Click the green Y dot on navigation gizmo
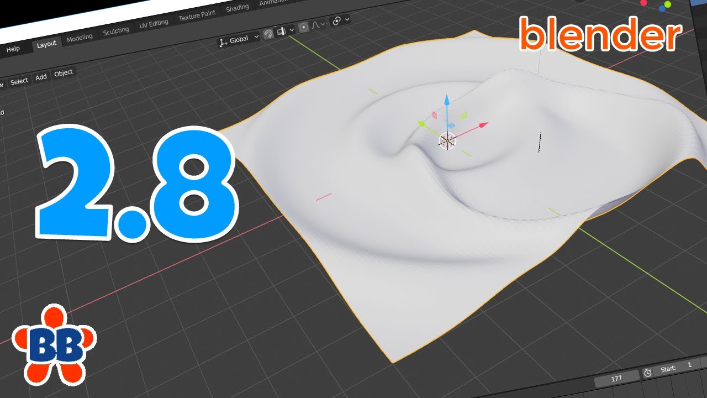This screenshot has height=398, width=707. coord(668,4)
